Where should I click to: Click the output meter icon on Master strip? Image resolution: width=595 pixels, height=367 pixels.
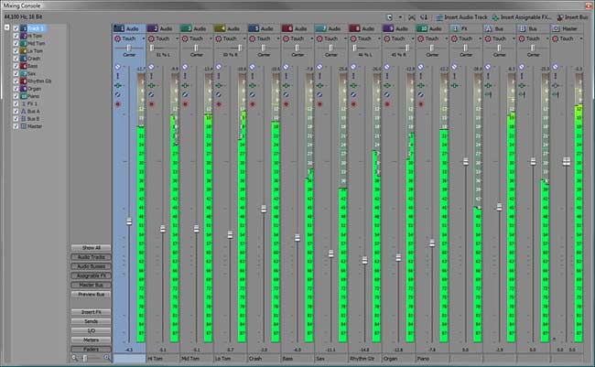(556, 94)
